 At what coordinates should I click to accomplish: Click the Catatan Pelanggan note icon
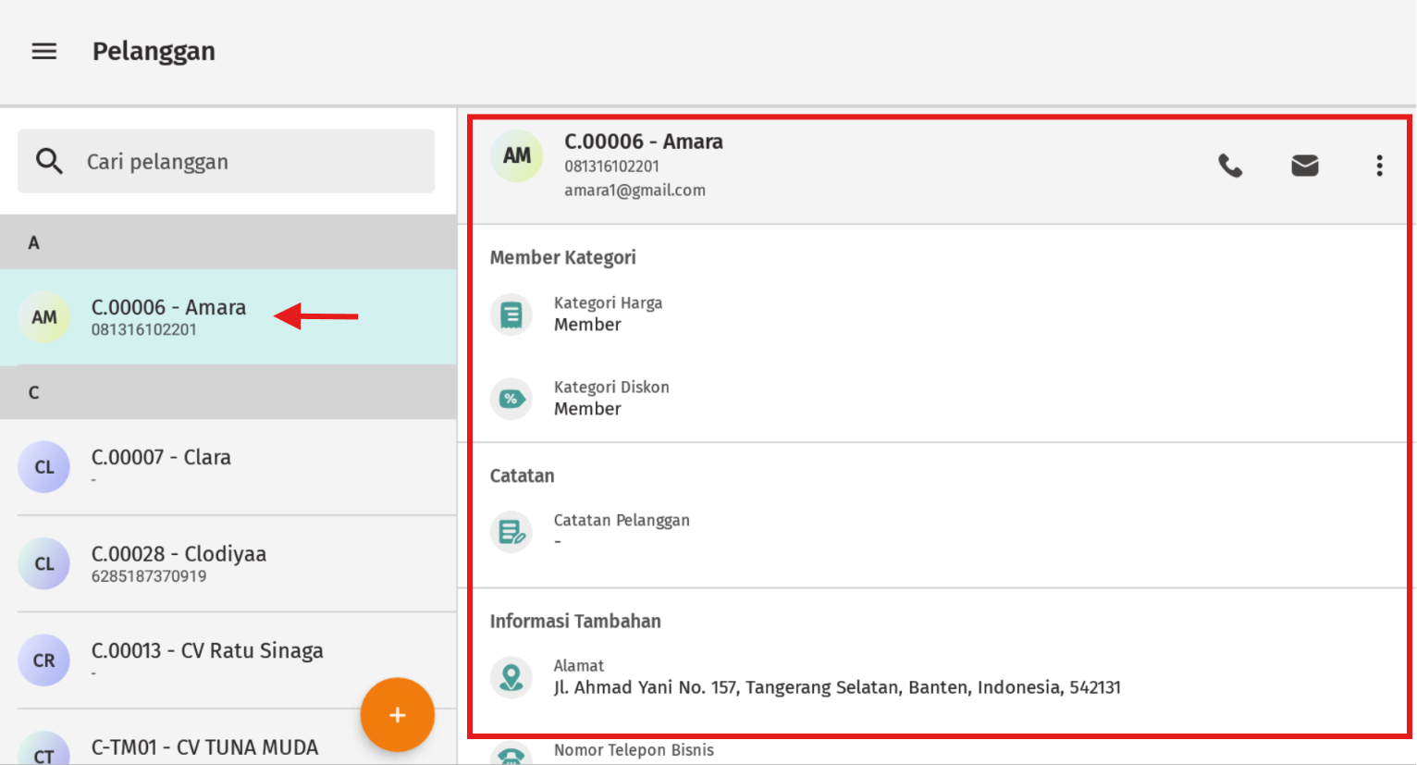point(511,532)
